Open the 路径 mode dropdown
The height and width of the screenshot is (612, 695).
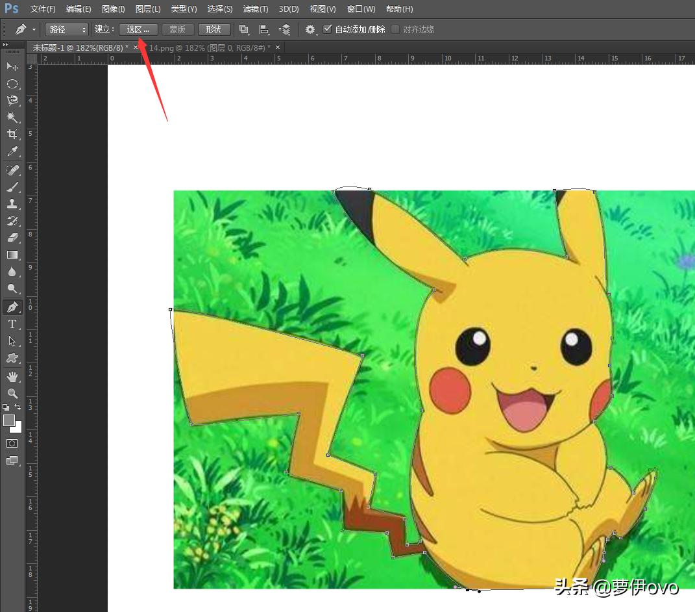[67, 29]
